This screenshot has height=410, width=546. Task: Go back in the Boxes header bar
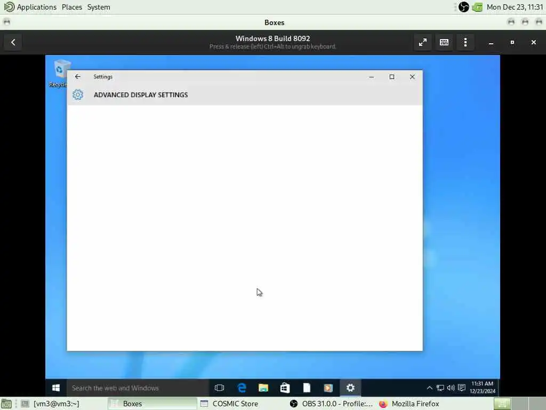tap(13, 42)
